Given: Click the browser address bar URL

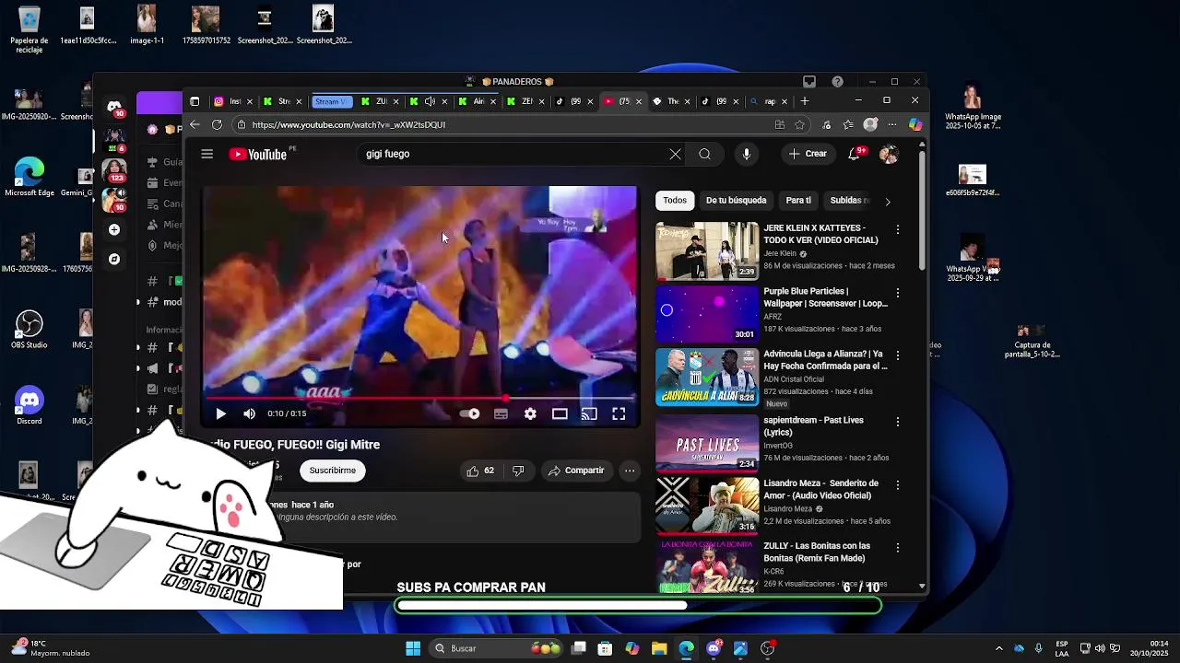Looking at the screenshot, I should coord(348,124).
